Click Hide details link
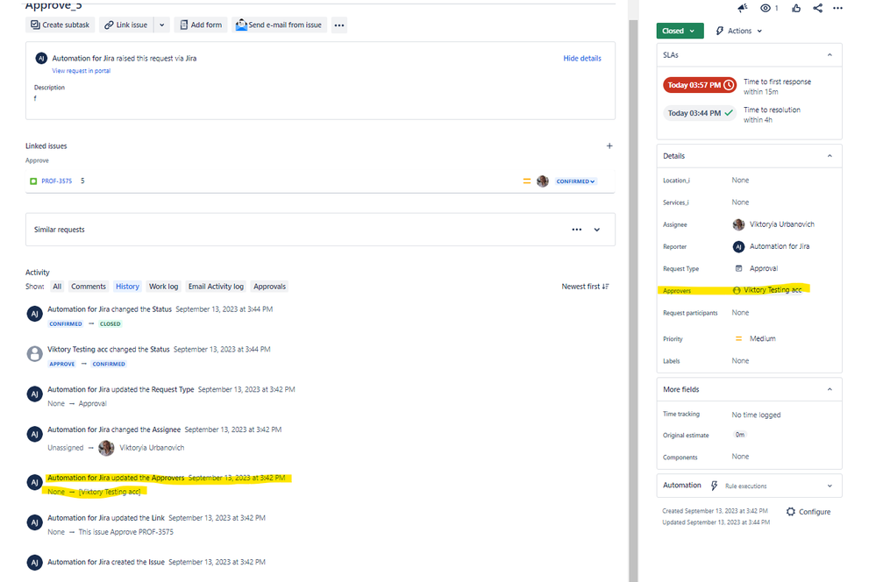 582,58
